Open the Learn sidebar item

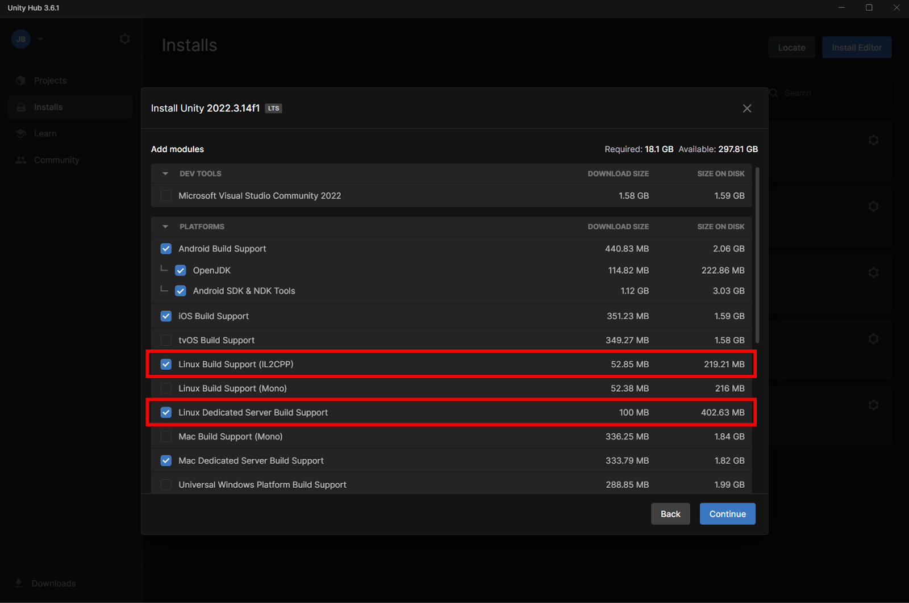pyautogui.click(x=70, y=133)
